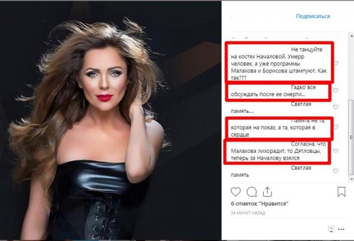Save the post with the bookmark icon
Screen dimensions: 354x241
click(341, 192)
